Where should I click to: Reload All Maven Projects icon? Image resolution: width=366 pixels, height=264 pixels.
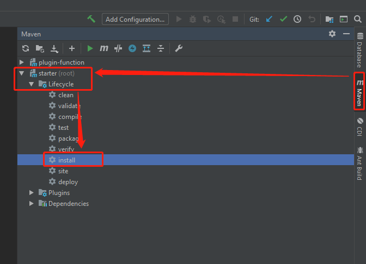tap(26, 48)
